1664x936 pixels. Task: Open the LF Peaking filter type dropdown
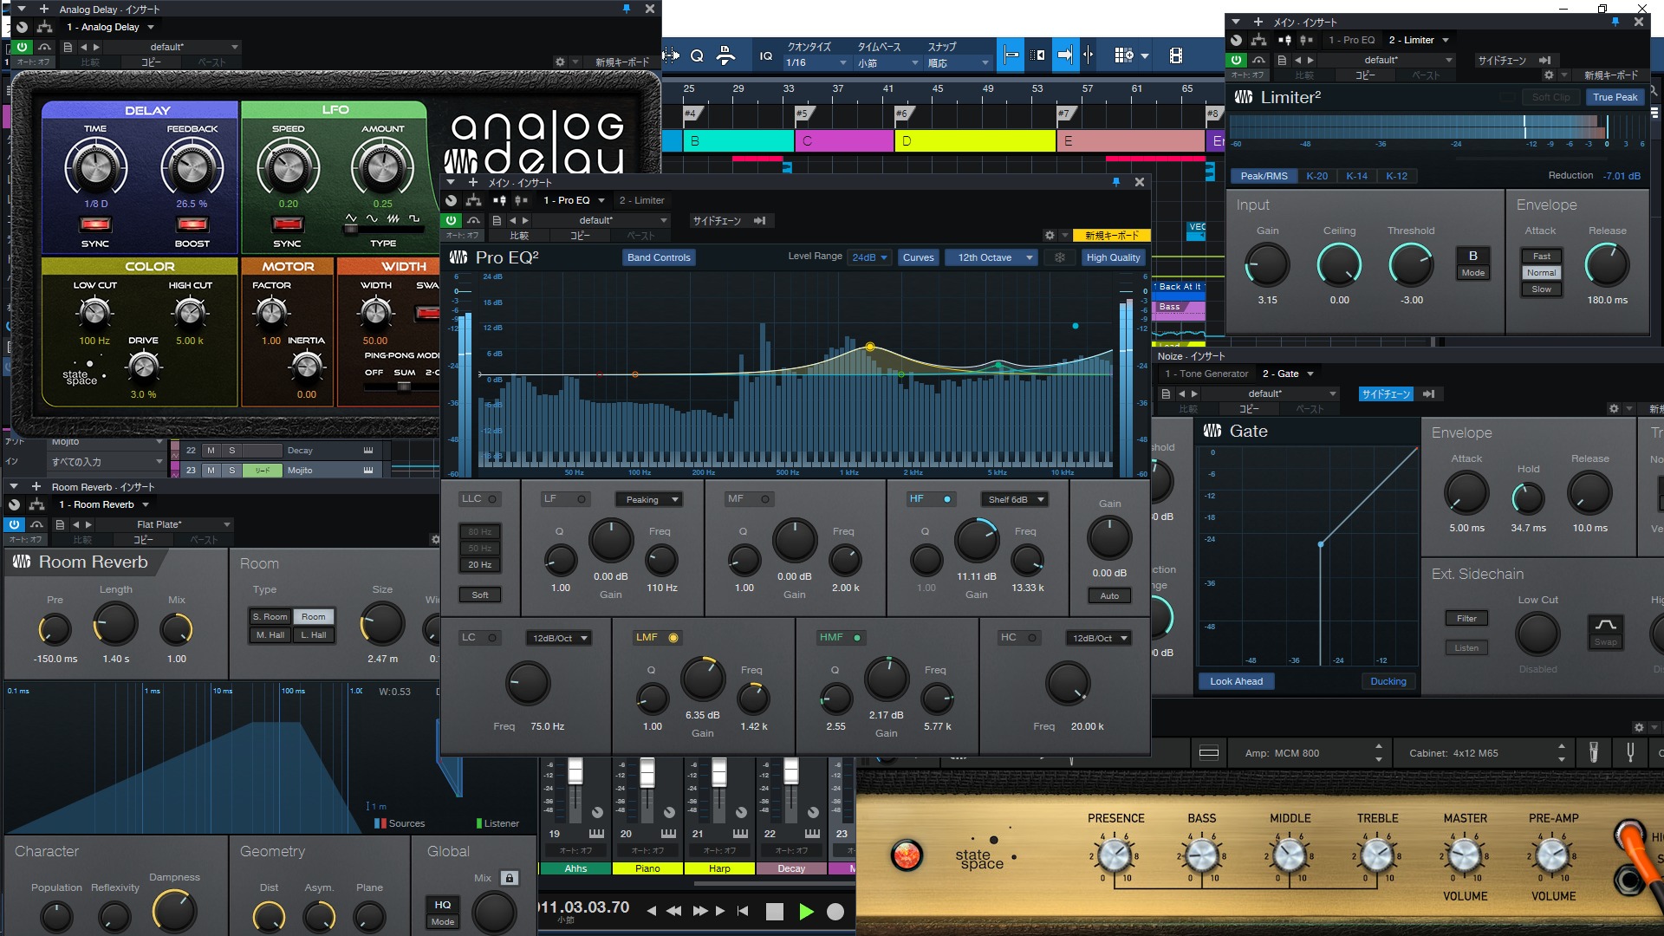coord(648,499)
